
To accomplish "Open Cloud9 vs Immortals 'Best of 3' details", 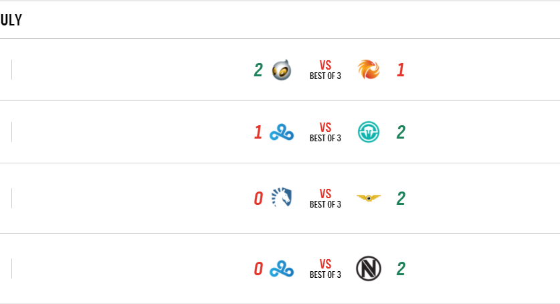I will coord(325,133).
